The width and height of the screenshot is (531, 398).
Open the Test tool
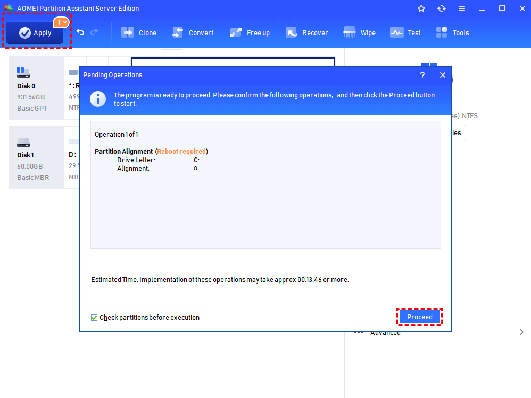pyautogui.click(x=405, y=33)
